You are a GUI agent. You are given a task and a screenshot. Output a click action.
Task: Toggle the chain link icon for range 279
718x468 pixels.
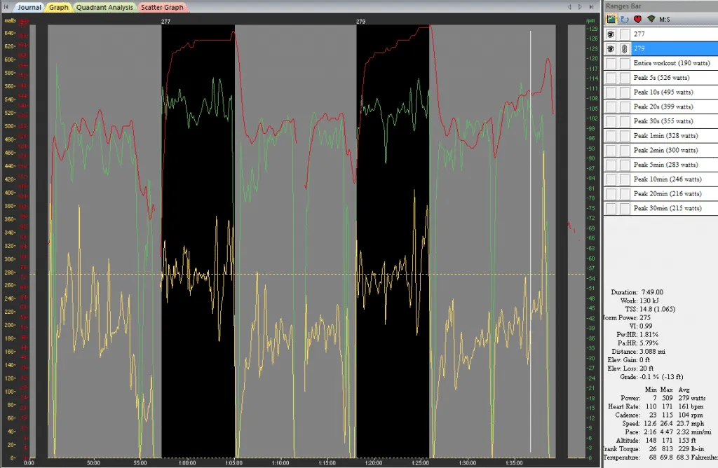(624, 49)
